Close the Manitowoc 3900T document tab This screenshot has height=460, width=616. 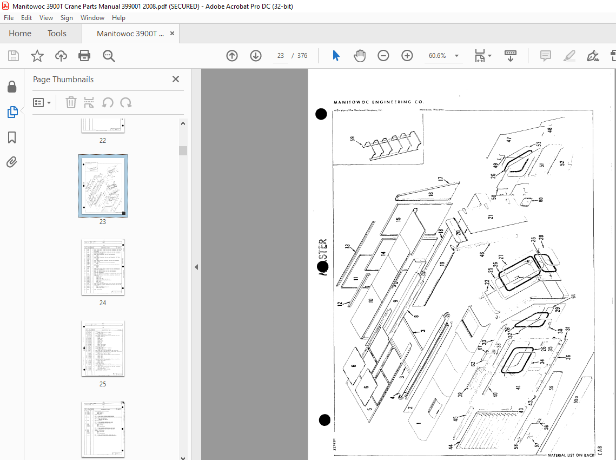[x=172, y=34]
